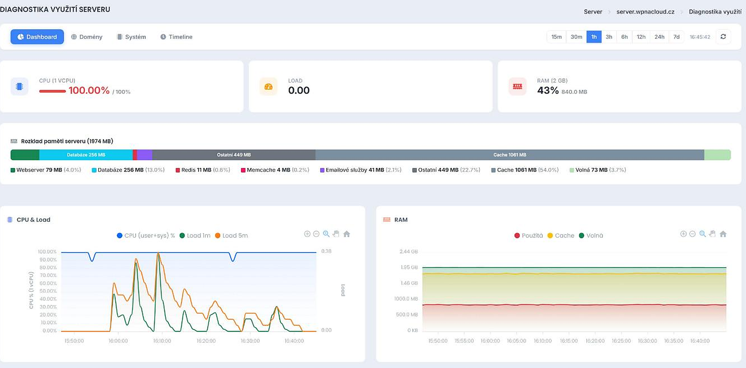
Task: Click the refresh icon next to the clock
Action: click(723, 37)
